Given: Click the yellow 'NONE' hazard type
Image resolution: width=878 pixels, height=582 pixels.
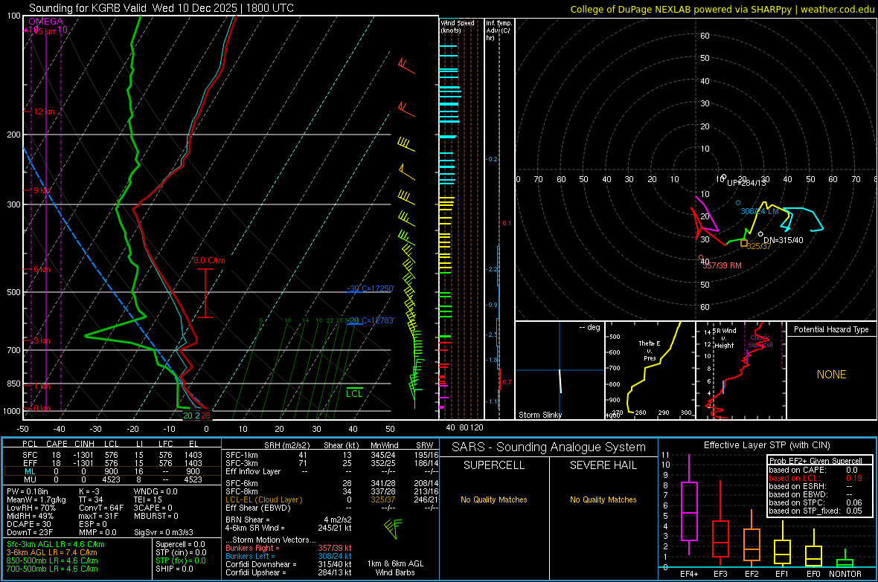Looking at the screenshot, I should click(832, 375).
